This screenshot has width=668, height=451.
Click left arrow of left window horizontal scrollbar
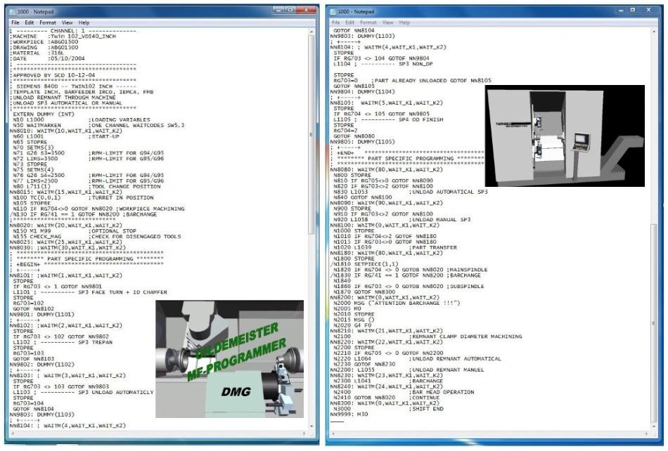pos(13,433)
